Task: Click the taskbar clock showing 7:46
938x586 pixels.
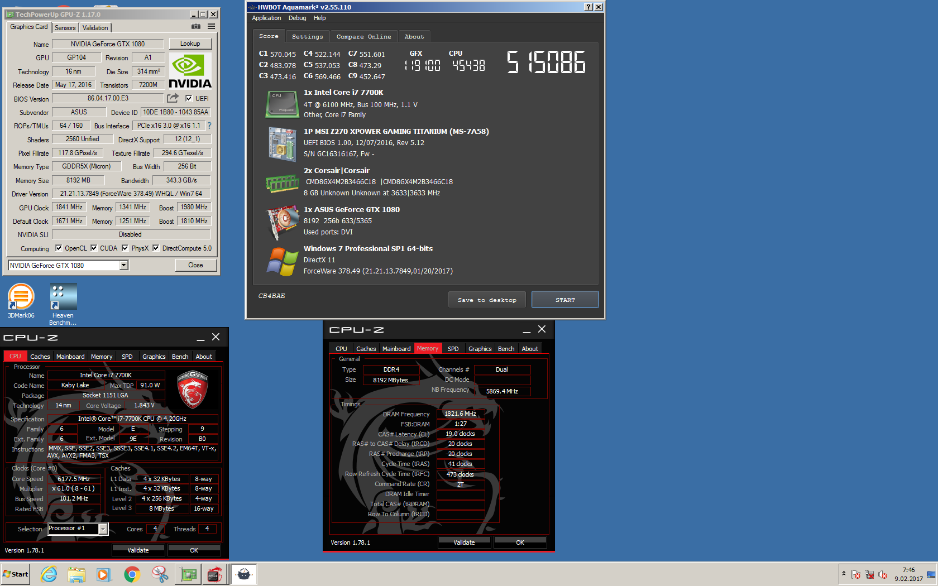Action: pos(908,574)
